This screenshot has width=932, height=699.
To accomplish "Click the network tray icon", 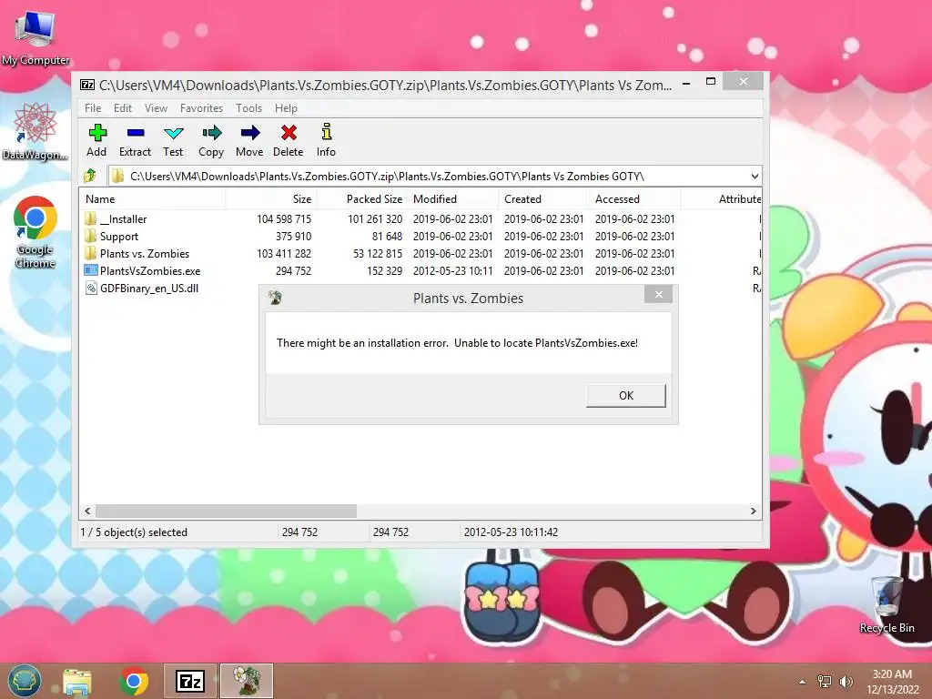I will pos(825,682).
